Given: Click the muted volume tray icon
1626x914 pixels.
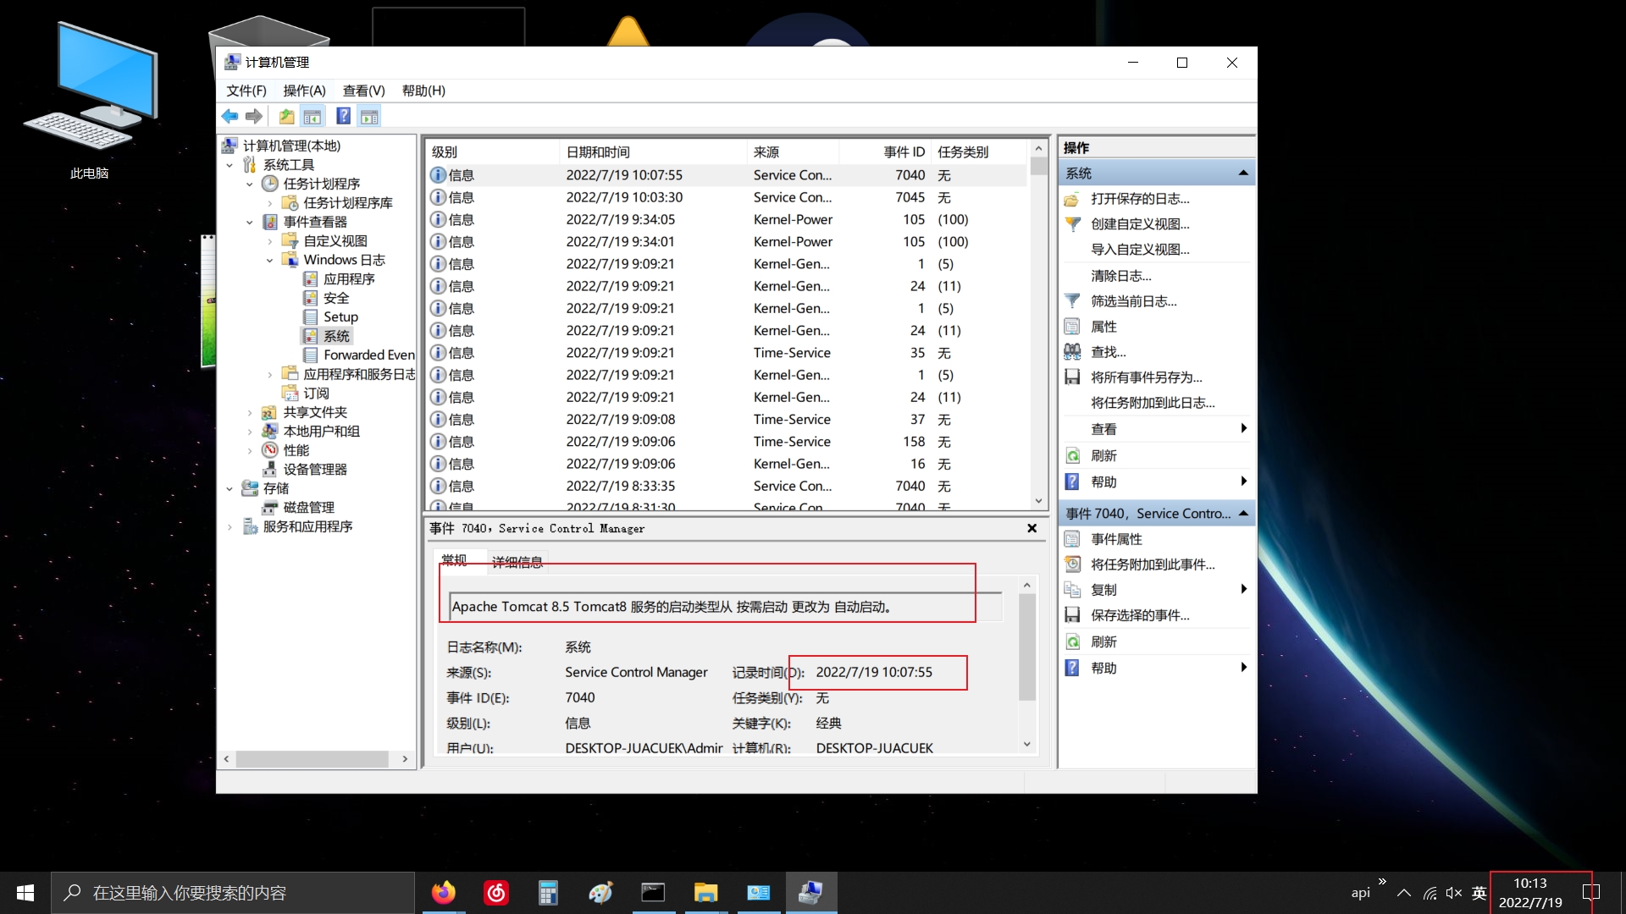Looking at the screenshot, I should [x=1454, y=893].
